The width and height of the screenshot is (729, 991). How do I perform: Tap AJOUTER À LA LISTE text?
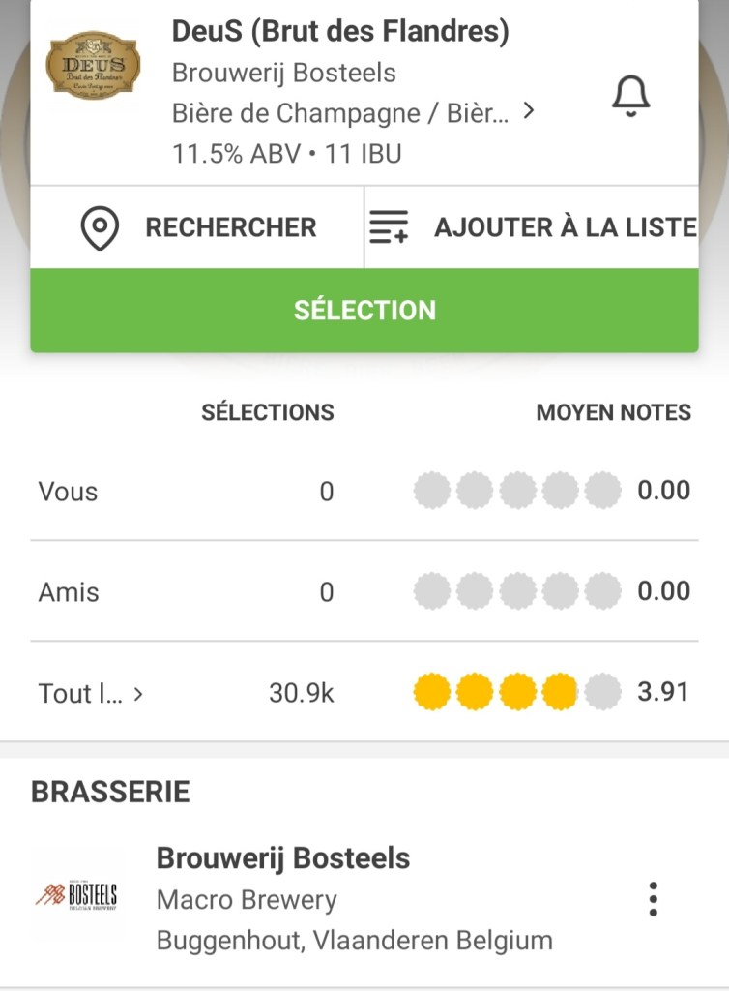[x=565, y=227]
